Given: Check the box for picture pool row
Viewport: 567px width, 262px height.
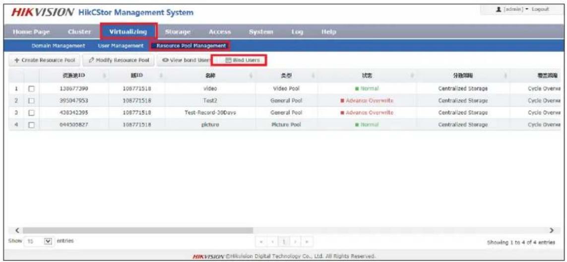Looking at the screenshot, I should pyautogui.click(x=31, y=125).
